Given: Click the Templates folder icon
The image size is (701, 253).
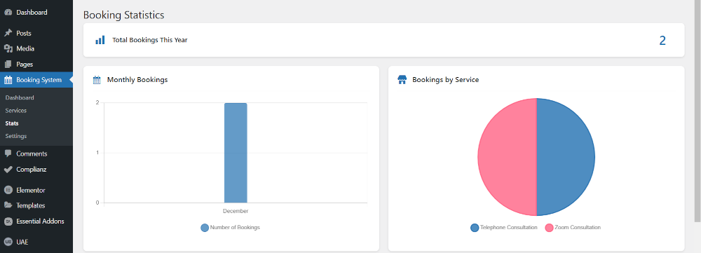Looking at the screenshot, I should [x=8, y=205].
